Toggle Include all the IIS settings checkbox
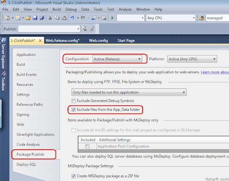The width and height of the screenshot is (229, 181). 73,130
